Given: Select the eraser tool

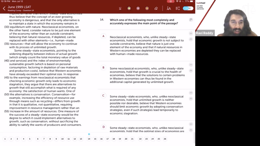Looking at the screenshot, I should coord(156,8).
